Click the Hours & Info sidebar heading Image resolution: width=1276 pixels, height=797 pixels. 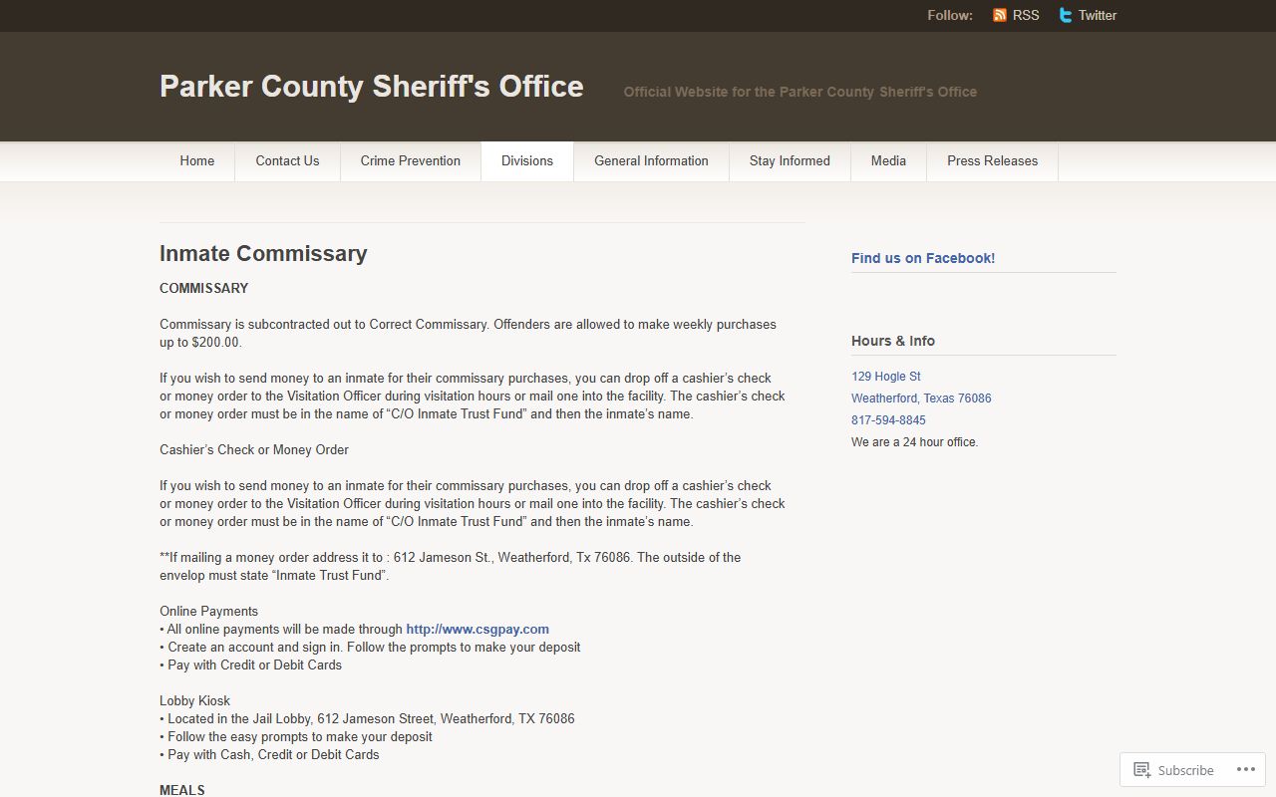pos(893,341)
